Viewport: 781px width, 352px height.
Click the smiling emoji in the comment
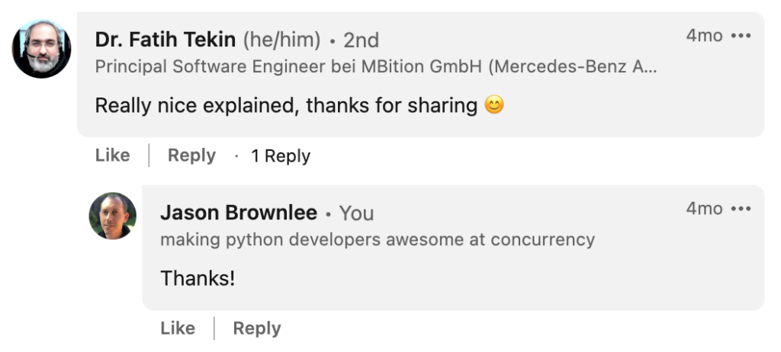[494, 105]
